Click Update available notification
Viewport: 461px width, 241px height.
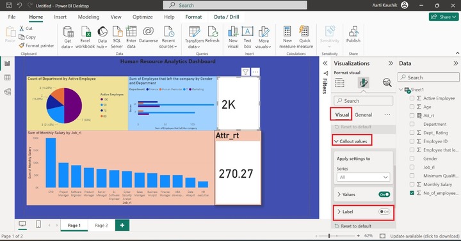pos(425,236)
